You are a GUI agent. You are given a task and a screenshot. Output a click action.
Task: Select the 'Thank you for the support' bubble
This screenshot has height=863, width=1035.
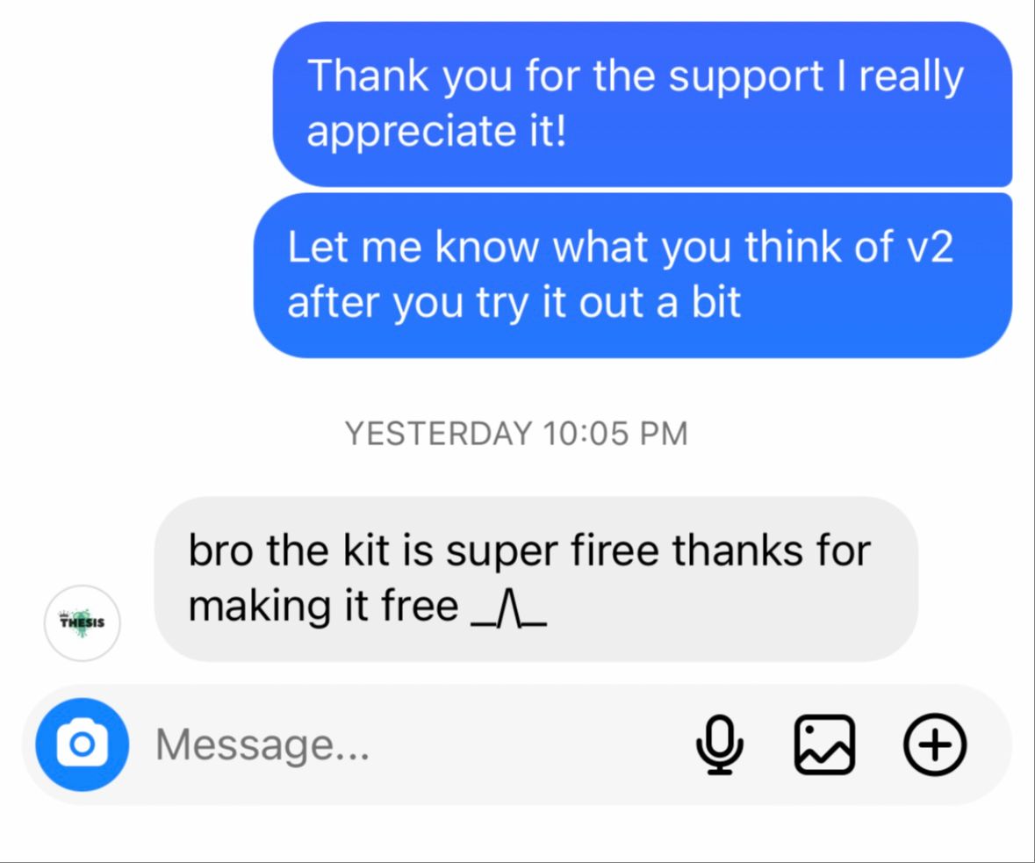pos(643,104)
